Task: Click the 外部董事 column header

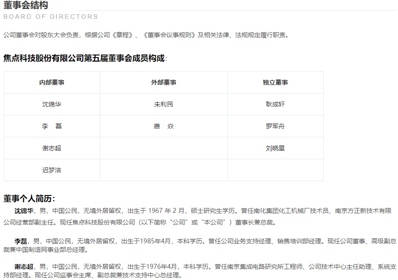Action: (x=164, y=82)
